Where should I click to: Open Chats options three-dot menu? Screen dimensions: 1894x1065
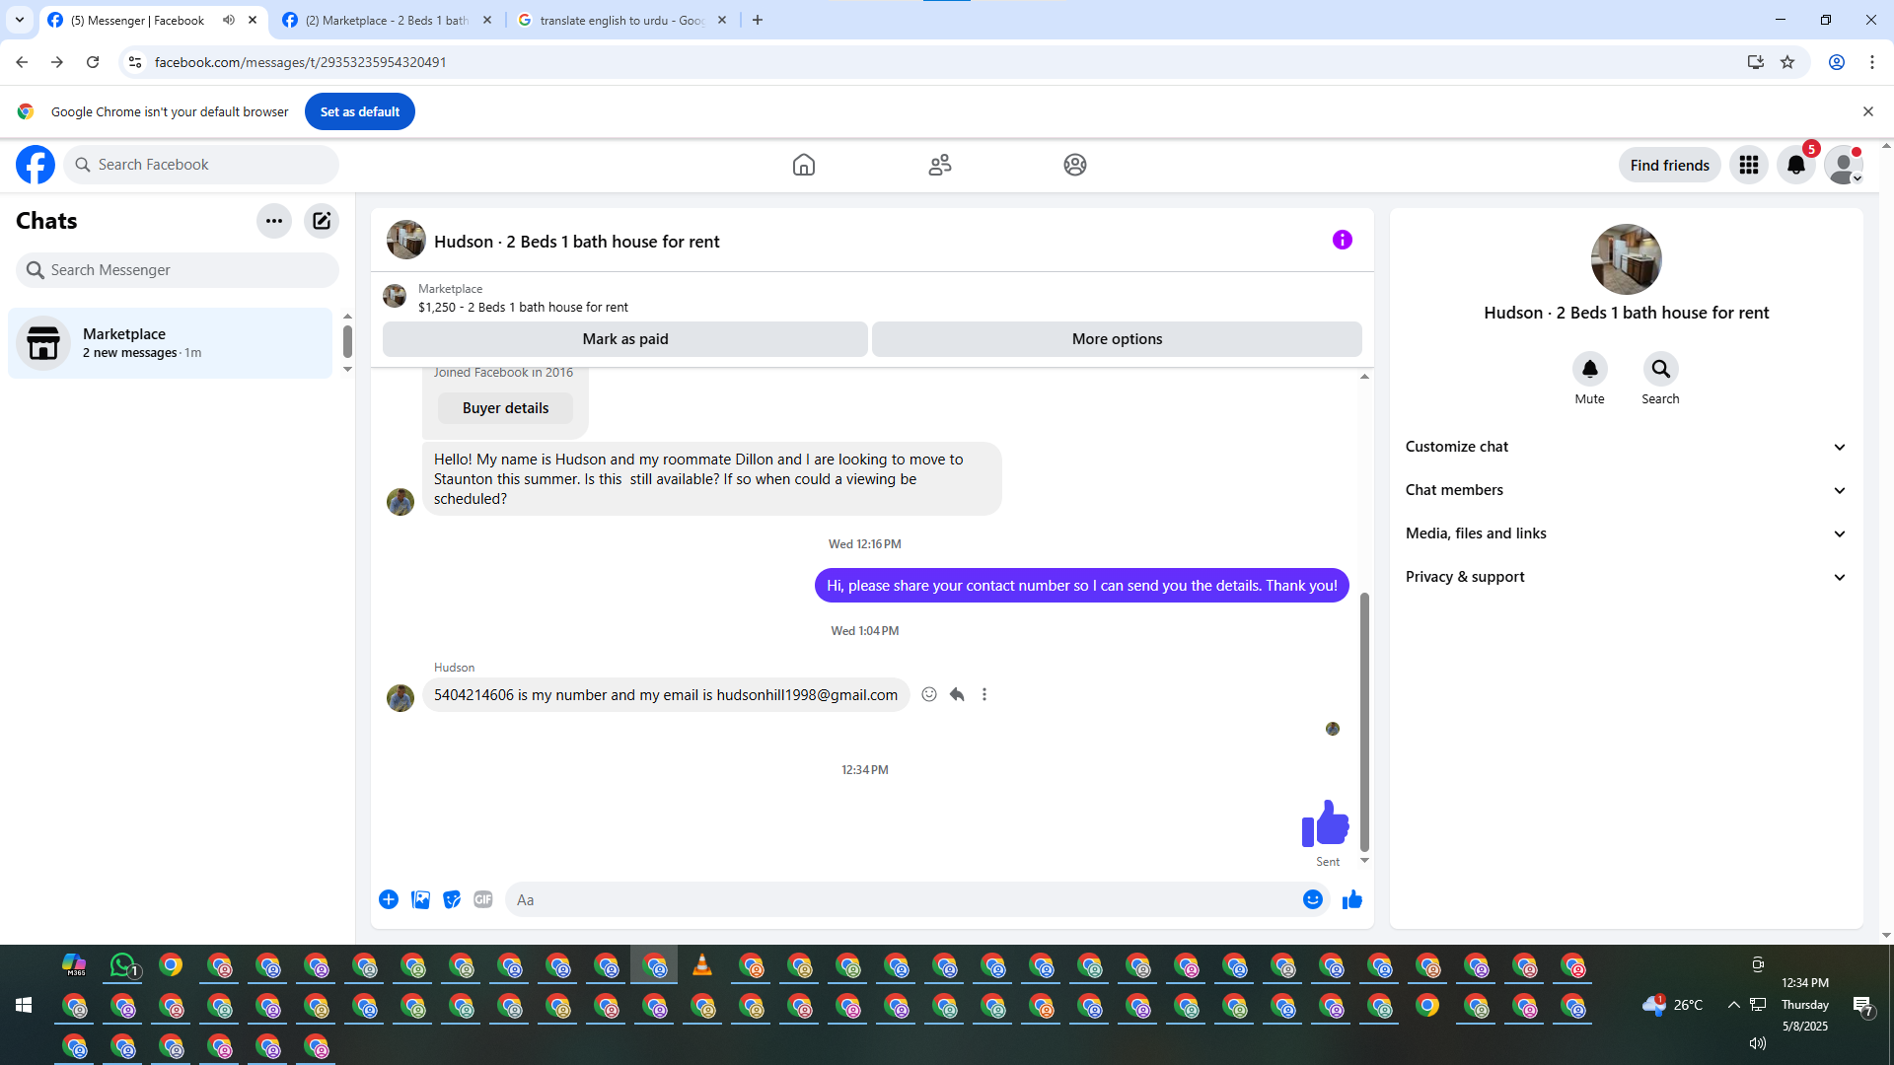(x=274, y=221)
